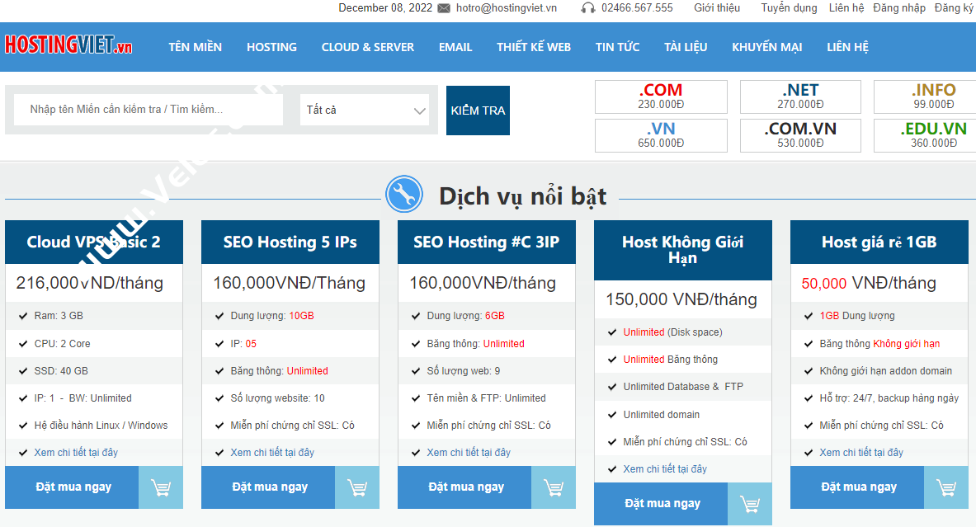The width and height of the screenshot is (976, 527).
Task: Click the headset icon beside the hotline number
Action: click(x=588, y=8)
